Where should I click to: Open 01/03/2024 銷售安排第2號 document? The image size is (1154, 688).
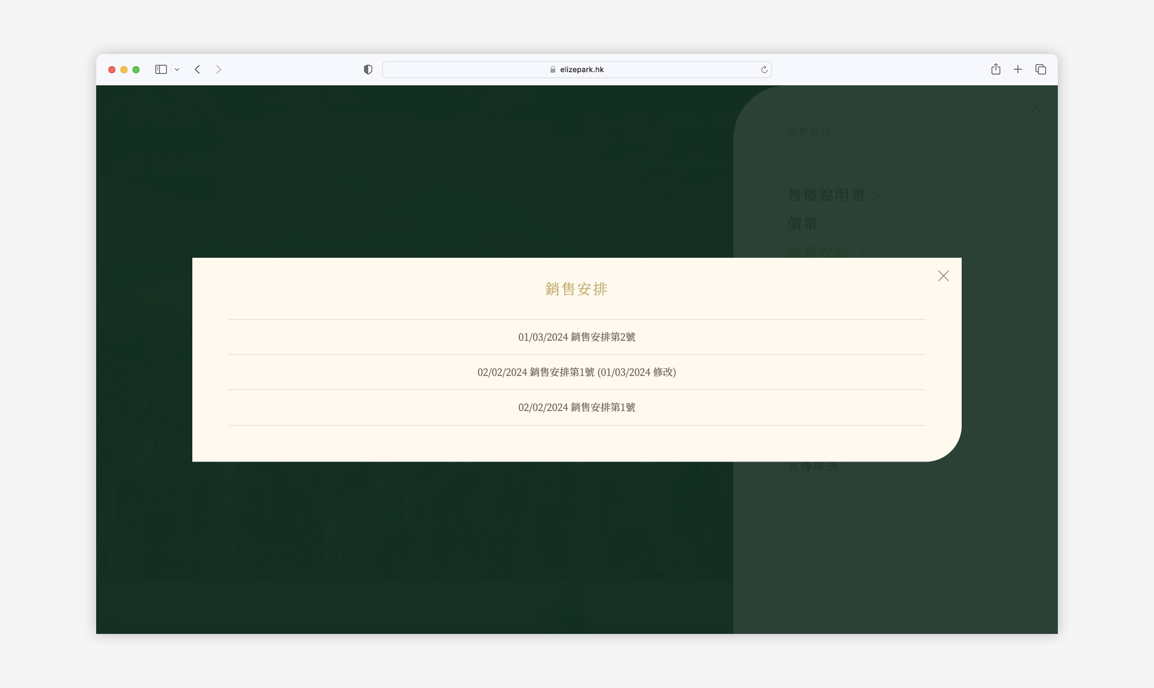[576, 337]
